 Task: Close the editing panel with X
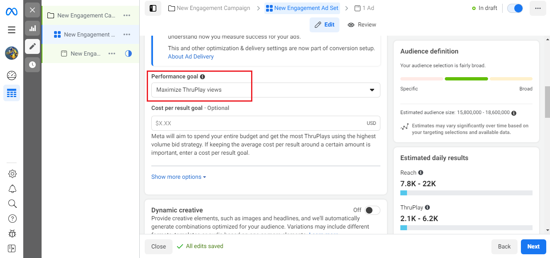[x=32, y=10]
